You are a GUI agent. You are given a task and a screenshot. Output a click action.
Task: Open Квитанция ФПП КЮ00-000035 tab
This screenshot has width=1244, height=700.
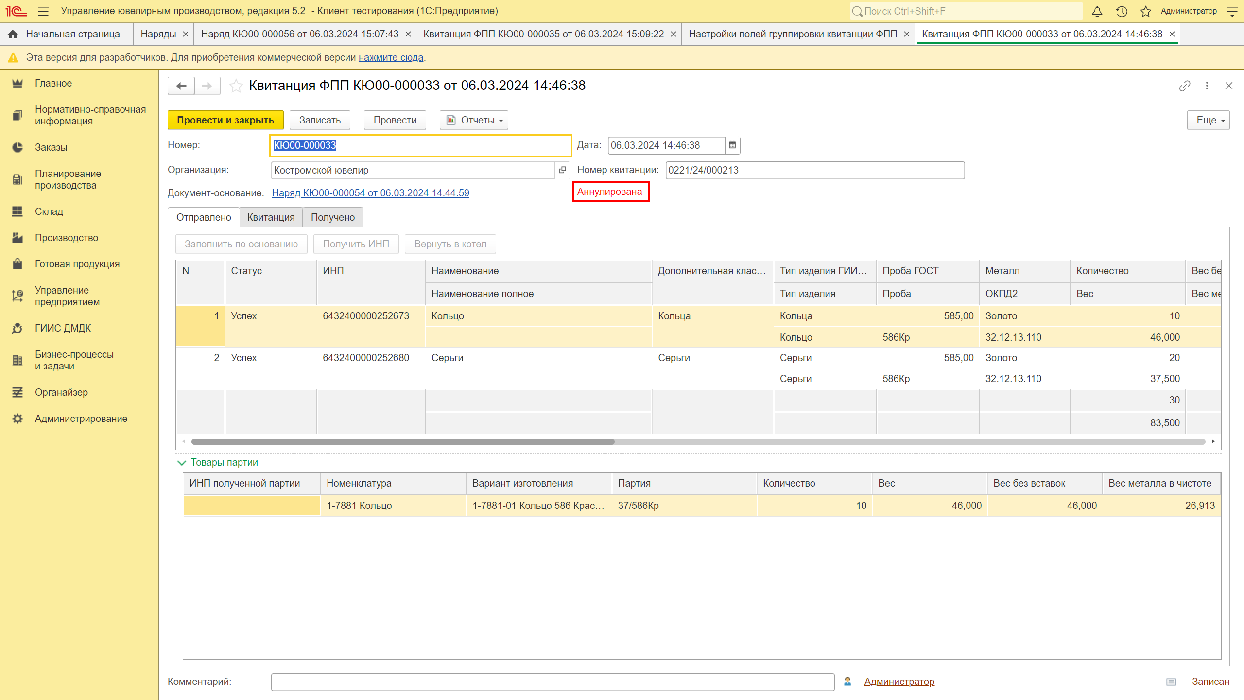543,34
